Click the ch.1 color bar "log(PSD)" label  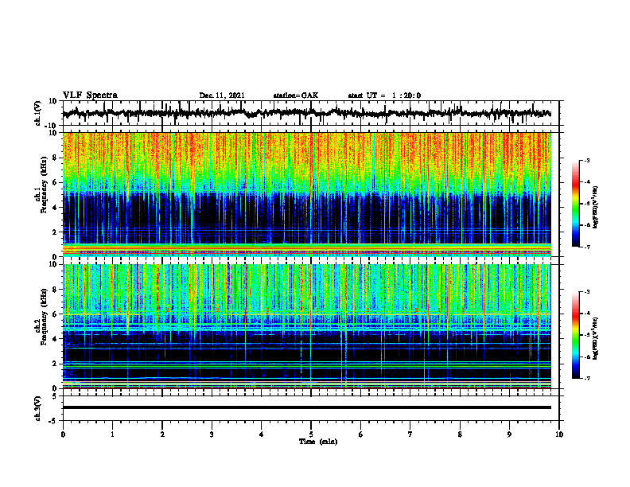595,207
